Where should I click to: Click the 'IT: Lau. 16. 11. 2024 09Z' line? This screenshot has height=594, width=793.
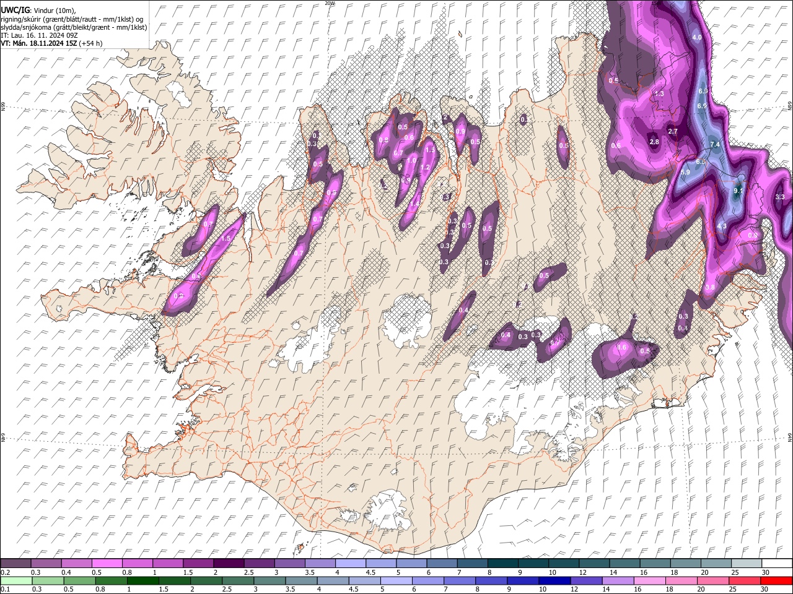39,35
